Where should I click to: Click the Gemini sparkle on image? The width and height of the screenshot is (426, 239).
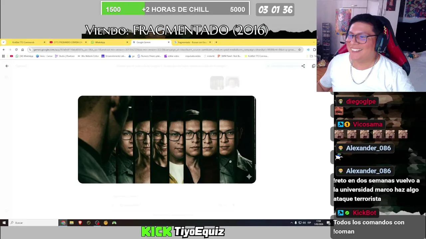pyautogui.click(x=249, y=177)
